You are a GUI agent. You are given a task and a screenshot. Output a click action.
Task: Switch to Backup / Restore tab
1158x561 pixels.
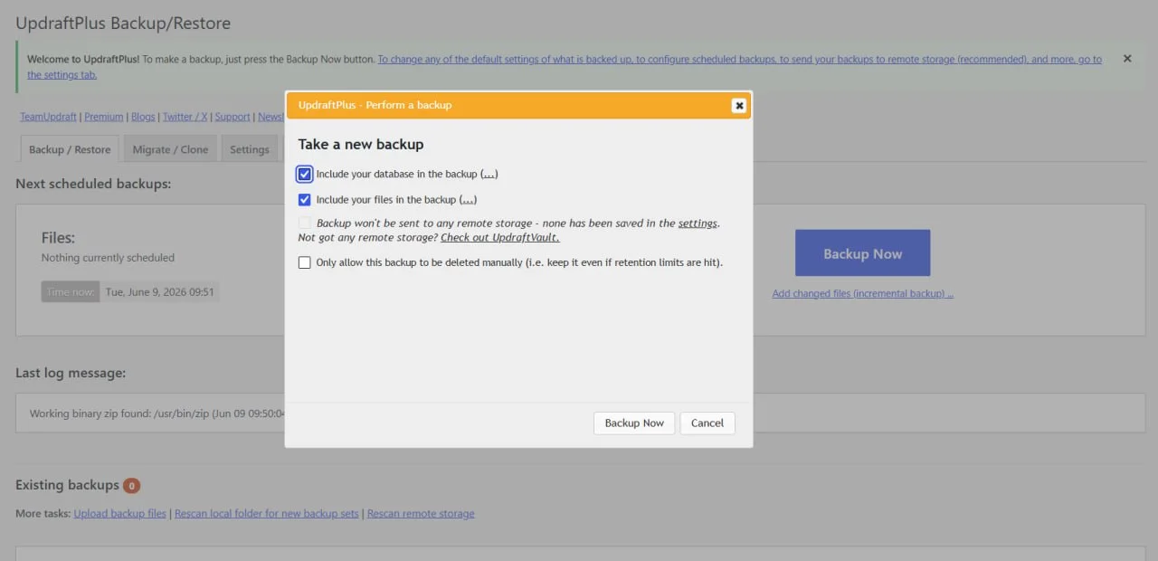tap(70, 149)
